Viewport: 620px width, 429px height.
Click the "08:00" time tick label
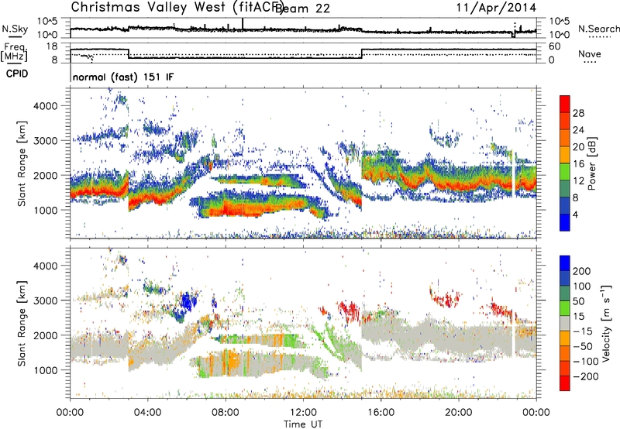click(x=226, y=413)
